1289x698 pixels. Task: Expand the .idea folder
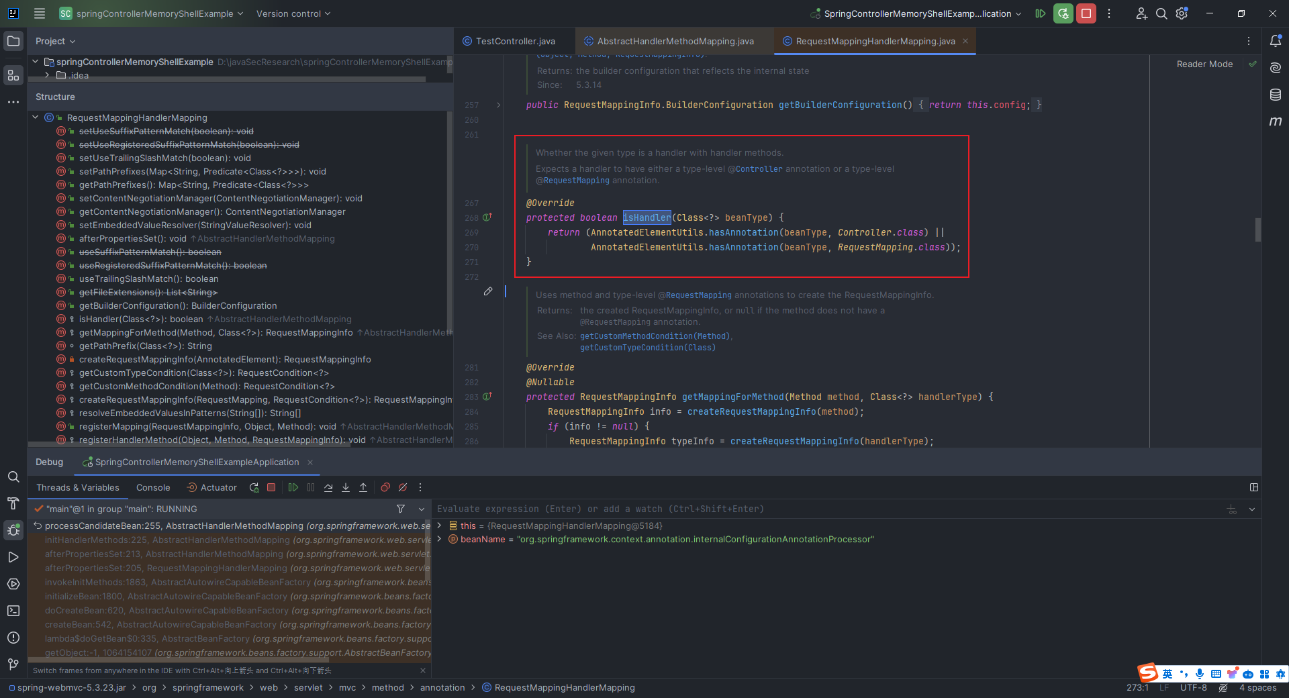click(47, 75)
